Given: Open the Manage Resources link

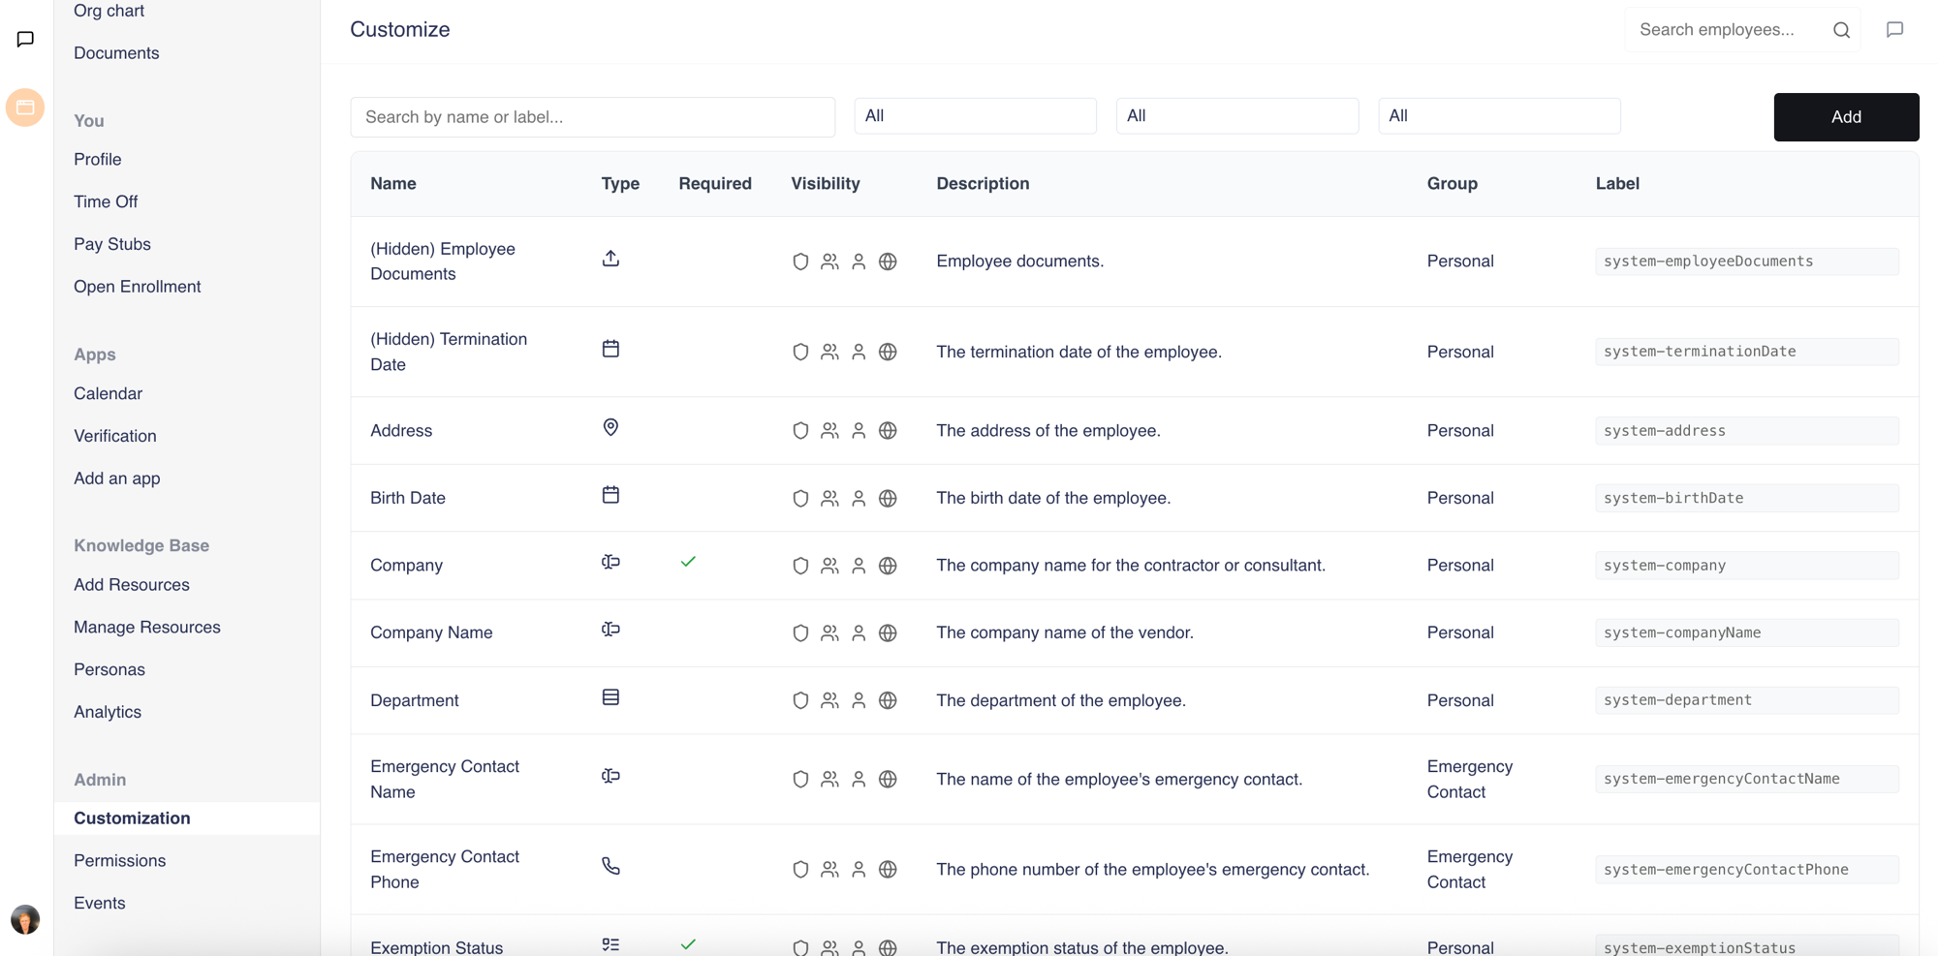Looking at the screenshot, I should tap(147, 627).
